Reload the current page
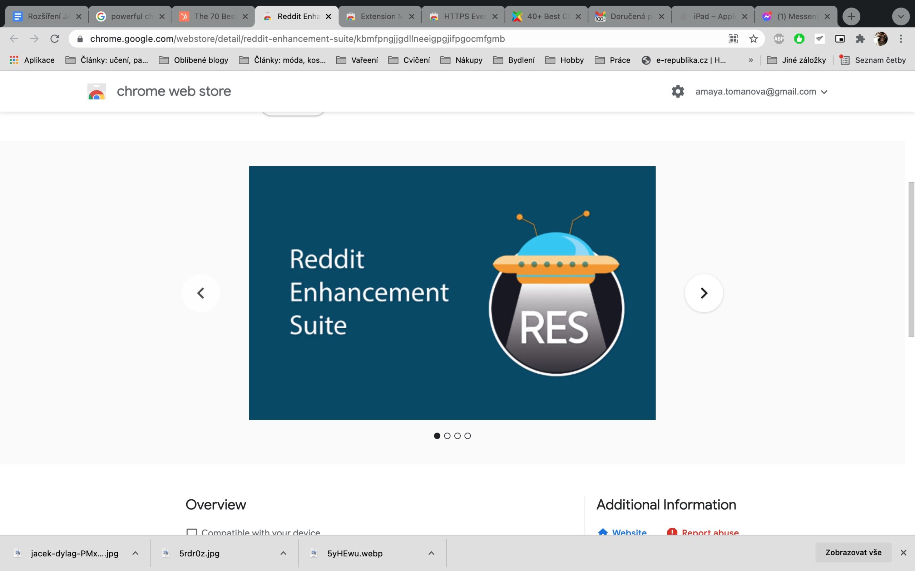 55,38
